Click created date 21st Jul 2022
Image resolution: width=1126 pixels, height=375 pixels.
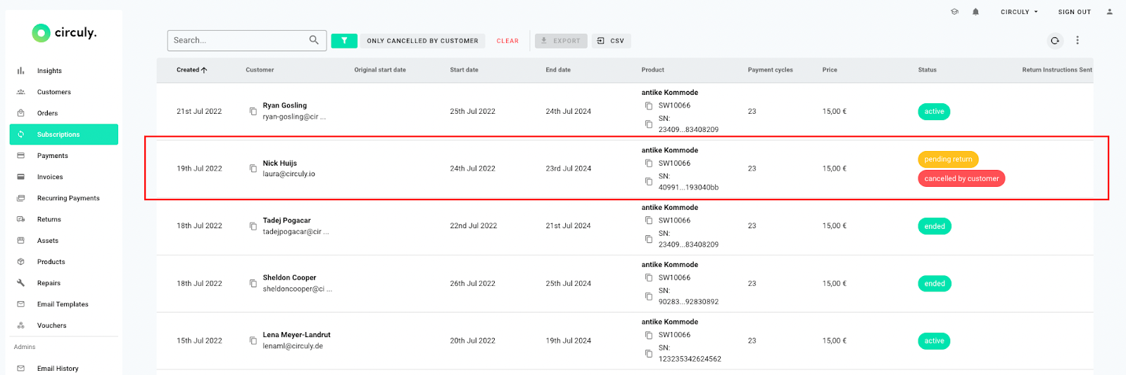pos(199,112)
